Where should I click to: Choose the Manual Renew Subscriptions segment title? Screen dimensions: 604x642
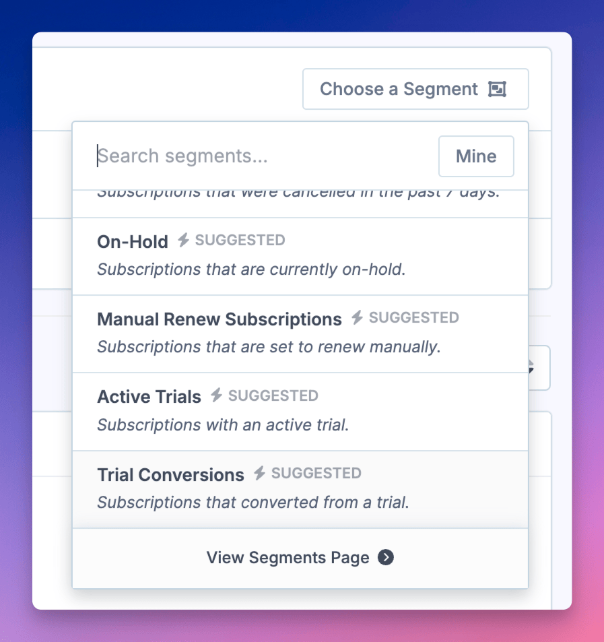220,319
